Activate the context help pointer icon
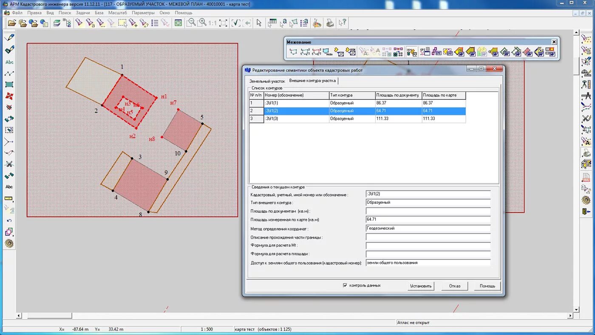Image resolution: width=595 pixels, height=335 pixels. coord(343,23)
